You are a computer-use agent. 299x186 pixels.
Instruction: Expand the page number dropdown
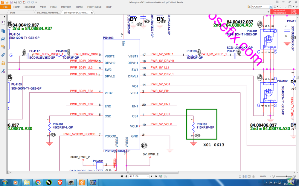[147, 176]
